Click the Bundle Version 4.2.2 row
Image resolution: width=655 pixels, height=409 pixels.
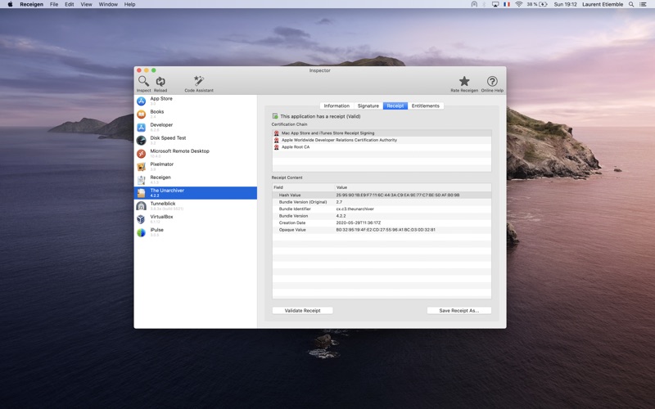click(382, 216)
